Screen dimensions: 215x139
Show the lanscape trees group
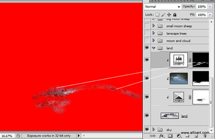click(147, 33)
